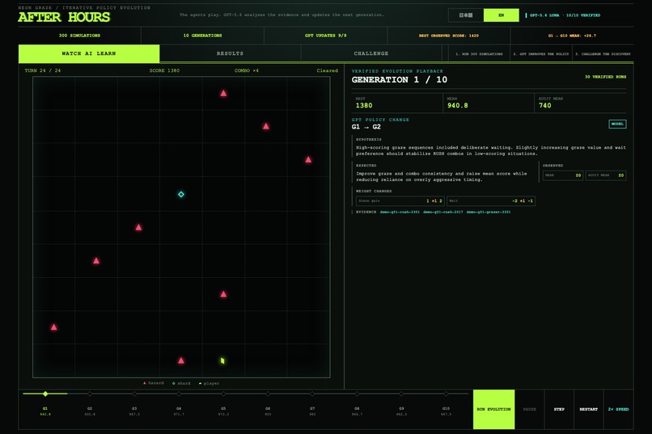This screenshot has width=652, height=434.
Task: Click the 300 SIMULATIONS stat
Action: coord(79,36)
